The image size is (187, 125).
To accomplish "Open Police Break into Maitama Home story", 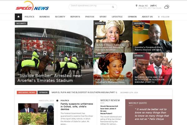I will [110, 81].
